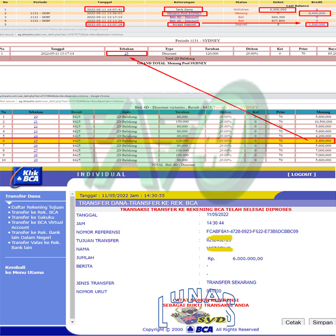Click the amount 6.000.000,00
This screenshot has height=336, width=336.
click(x=247, y=259)
